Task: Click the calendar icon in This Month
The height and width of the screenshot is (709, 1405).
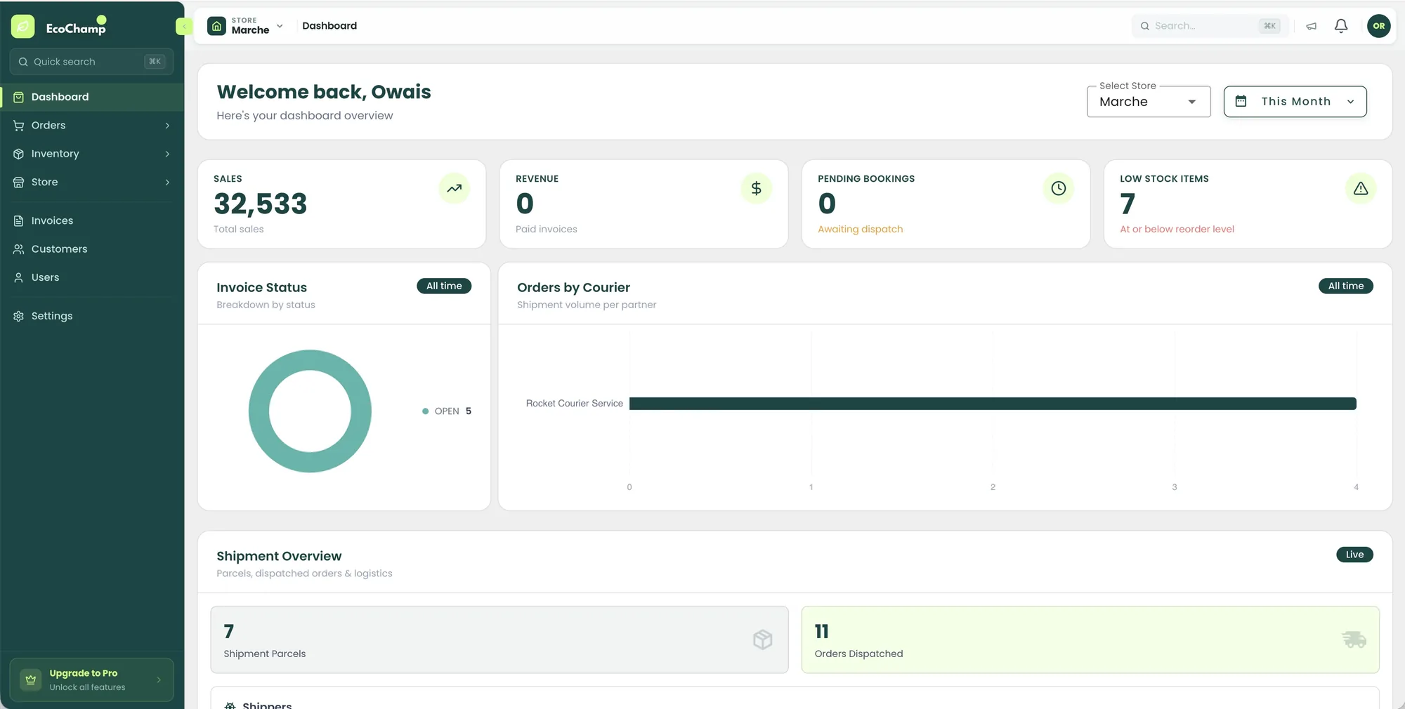Action: (1241, 101)
